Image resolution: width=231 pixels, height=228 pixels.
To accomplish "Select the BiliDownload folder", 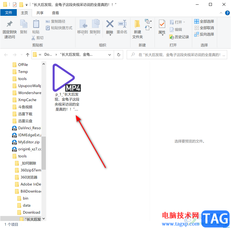I will 28,191.
